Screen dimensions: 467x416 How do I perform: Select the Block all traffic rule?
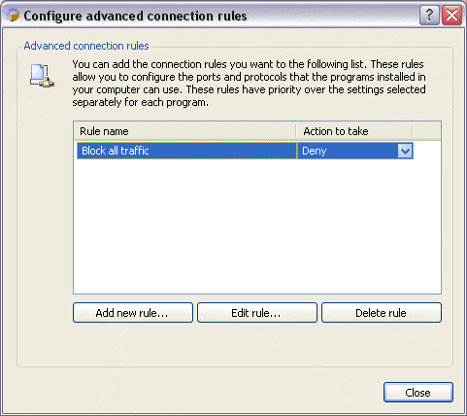pyautogui.click(x=186, y=151)
